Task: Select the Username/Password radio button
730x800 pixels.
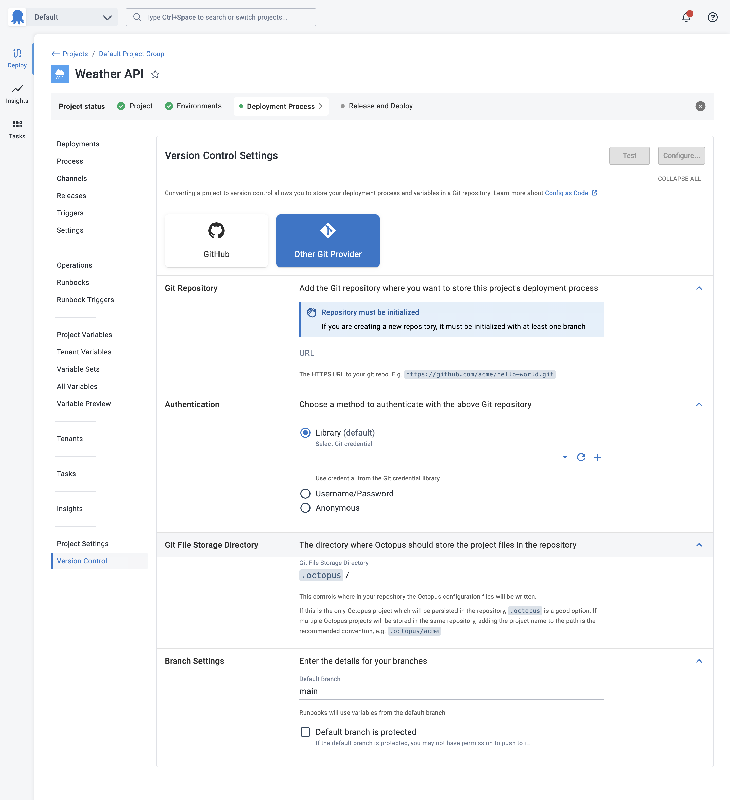Action: click(x=305, y=494)
